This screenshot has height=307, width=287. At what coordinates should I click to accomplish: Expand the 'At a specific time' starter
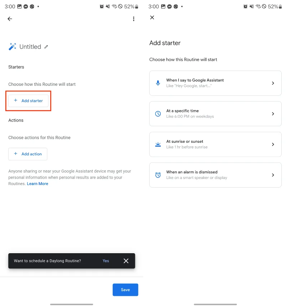[215, 113]
